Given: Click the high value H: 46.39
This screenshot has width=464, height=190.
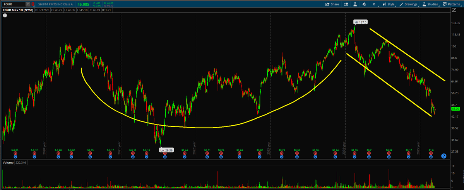Looking at the screenshot, I should point(70,10).
